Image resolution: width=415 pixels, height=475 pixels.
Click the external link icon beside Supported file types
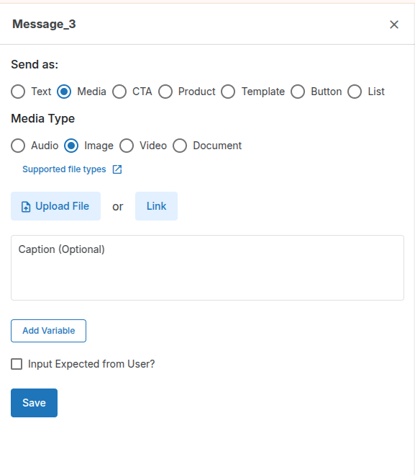pos(117,169)
